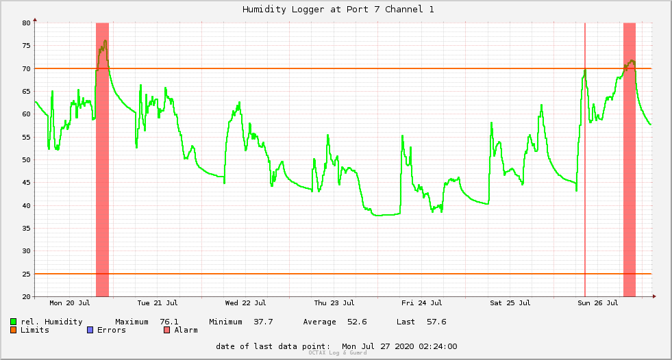Click the 'Fri 24 Jul' axis label
This screenshot has height=360, width=672.
pos(422,303)
